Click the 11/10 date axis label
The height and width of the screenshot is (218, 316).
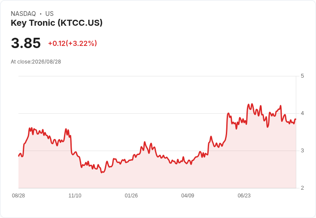tap(75, 196)
